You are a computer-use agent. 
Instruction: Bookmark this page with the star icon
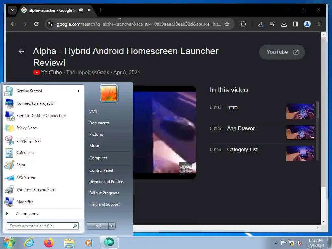click(227, 24)
